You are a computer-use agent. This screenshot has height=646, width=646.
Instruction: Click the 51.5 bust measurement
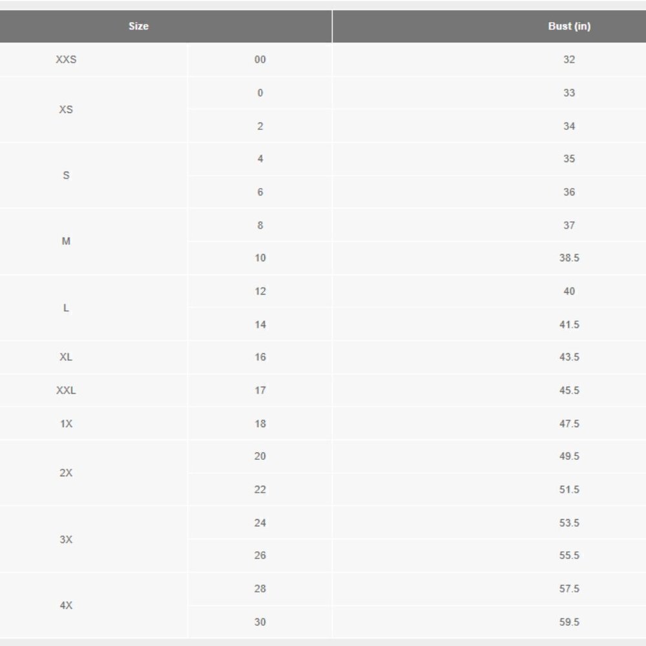click(x=569, y=490)
